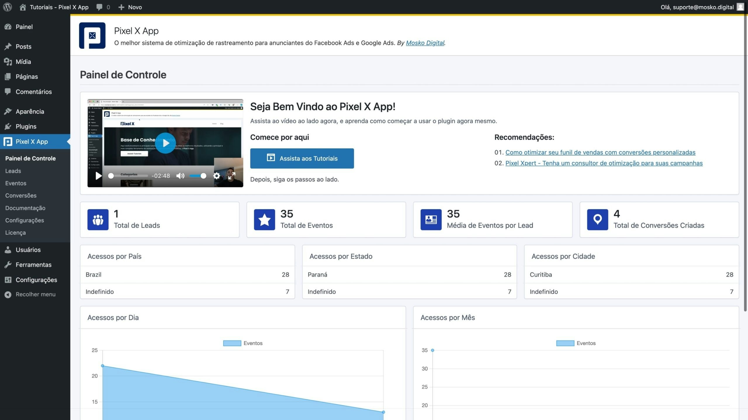
Task: Open video settings gear icon
Action: coord(217,176)
